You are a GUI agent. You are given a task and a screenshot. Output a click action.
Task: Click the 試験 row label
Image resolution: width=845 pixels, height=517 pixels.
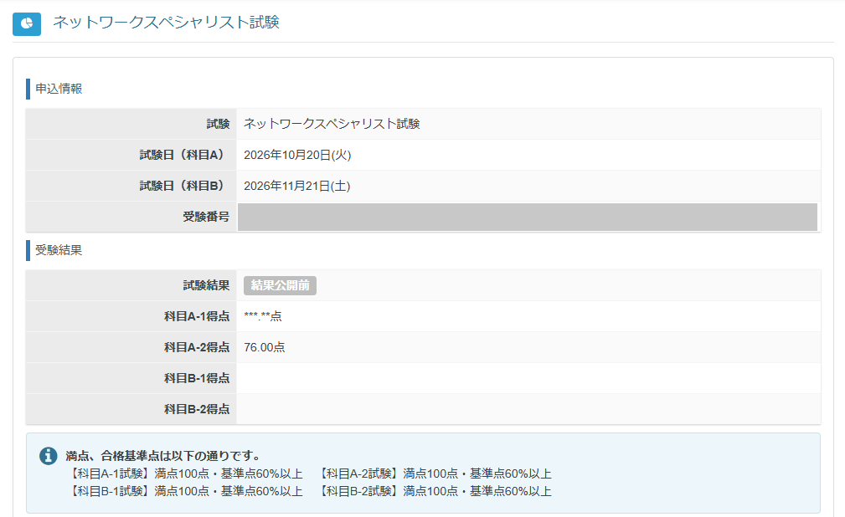218,124
